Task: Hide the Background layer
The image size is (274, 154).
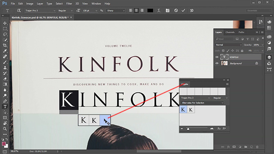Action: 217,63
